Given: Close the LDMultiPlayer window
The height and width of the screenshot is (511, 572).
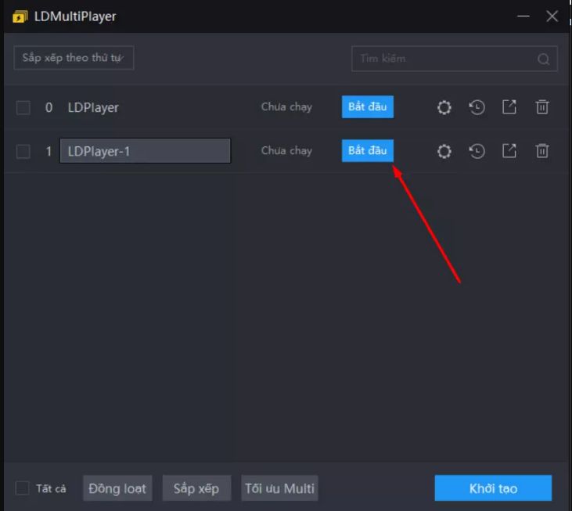Looking at the screenshot, I should (x=552, y=16).
